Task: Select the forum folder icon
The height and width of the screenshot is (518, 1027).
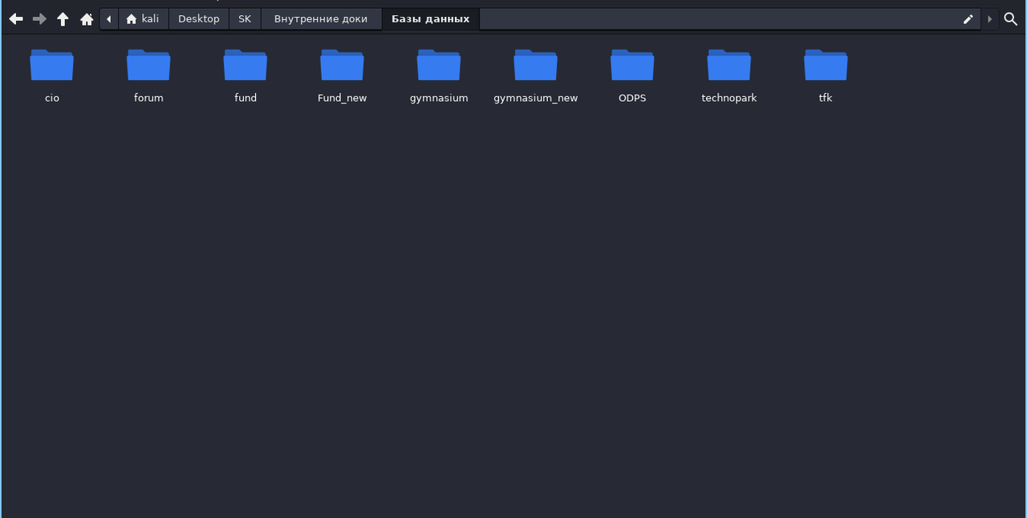Action: (x=148, y=65)
